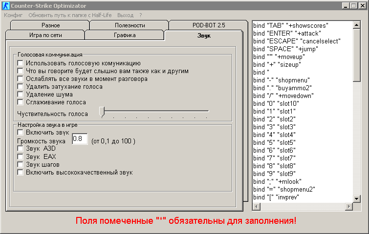Image resolution: width=369 pixels, height=234 pixels.
Task: Select the bind "/" "+movedown" line
Action: tap(283, 96)
